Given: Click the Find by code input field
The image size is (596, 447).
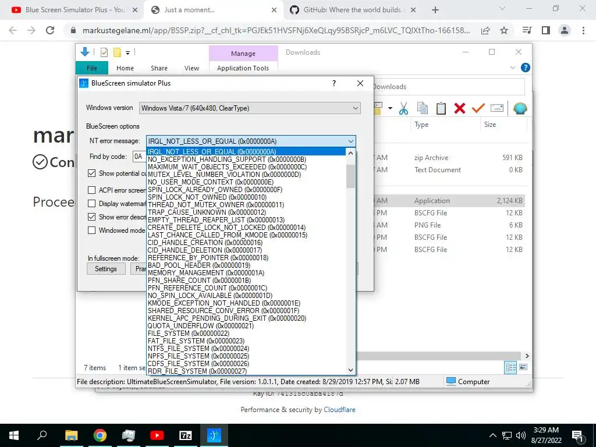Looking at the screenshot, I should (139, 157).
